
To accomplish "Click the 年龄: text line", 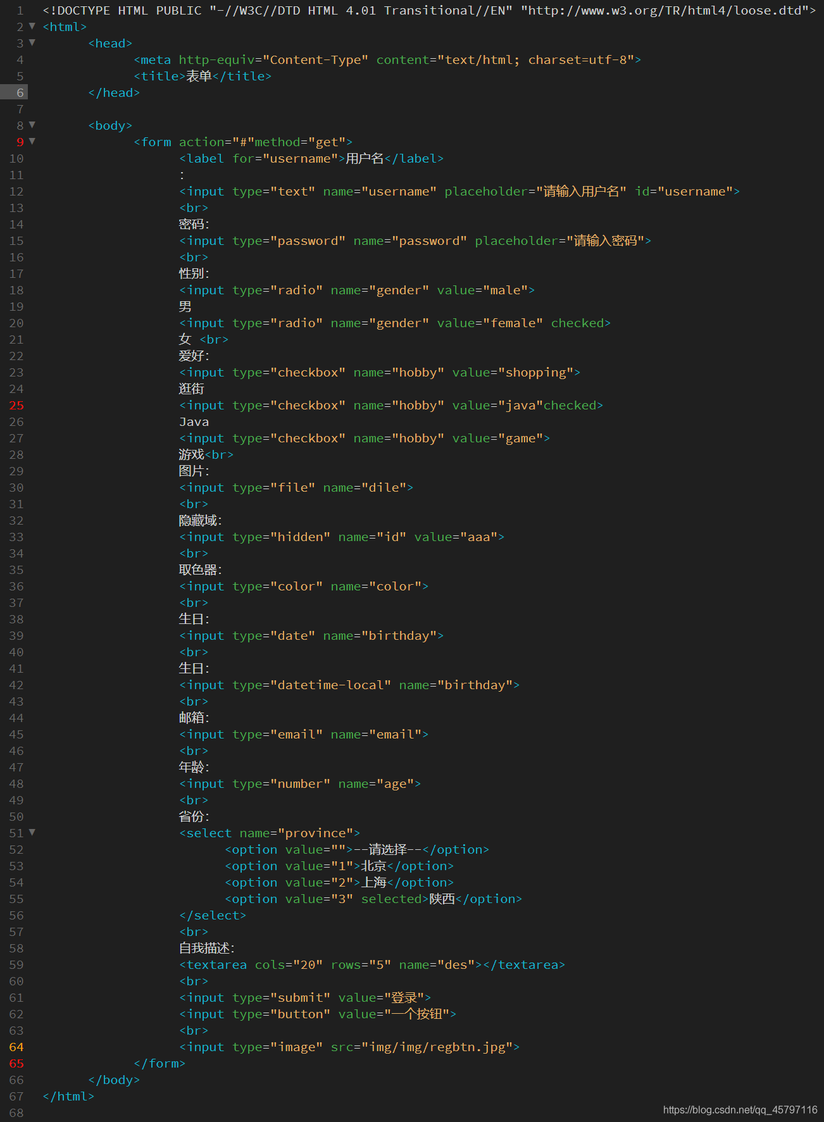I will point(194,767).
